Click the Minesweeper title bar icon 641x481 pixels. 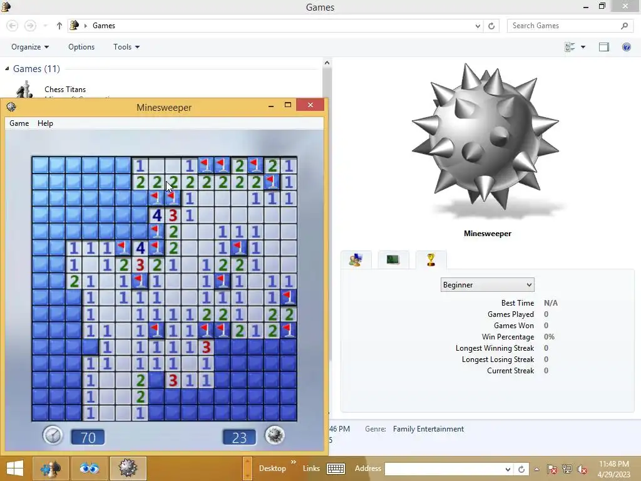[11, 107]
